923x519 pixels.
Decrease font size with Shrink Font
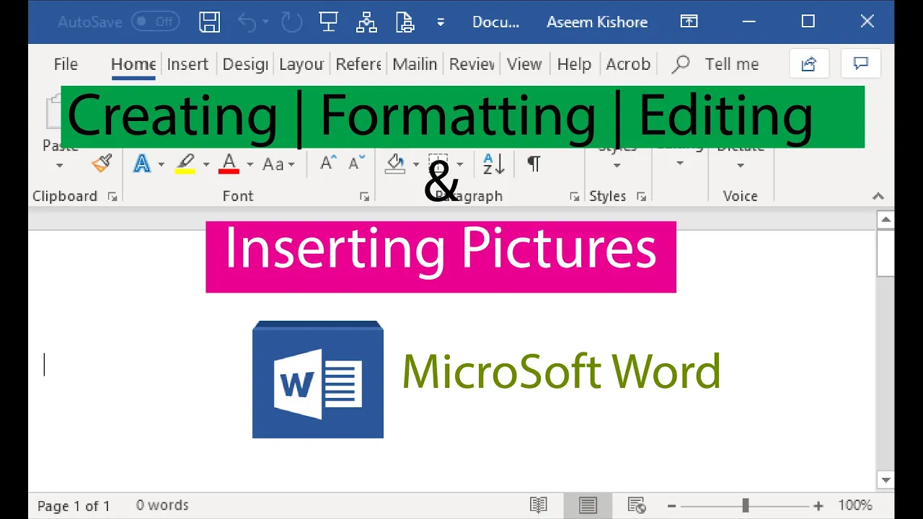click(357, 163)
